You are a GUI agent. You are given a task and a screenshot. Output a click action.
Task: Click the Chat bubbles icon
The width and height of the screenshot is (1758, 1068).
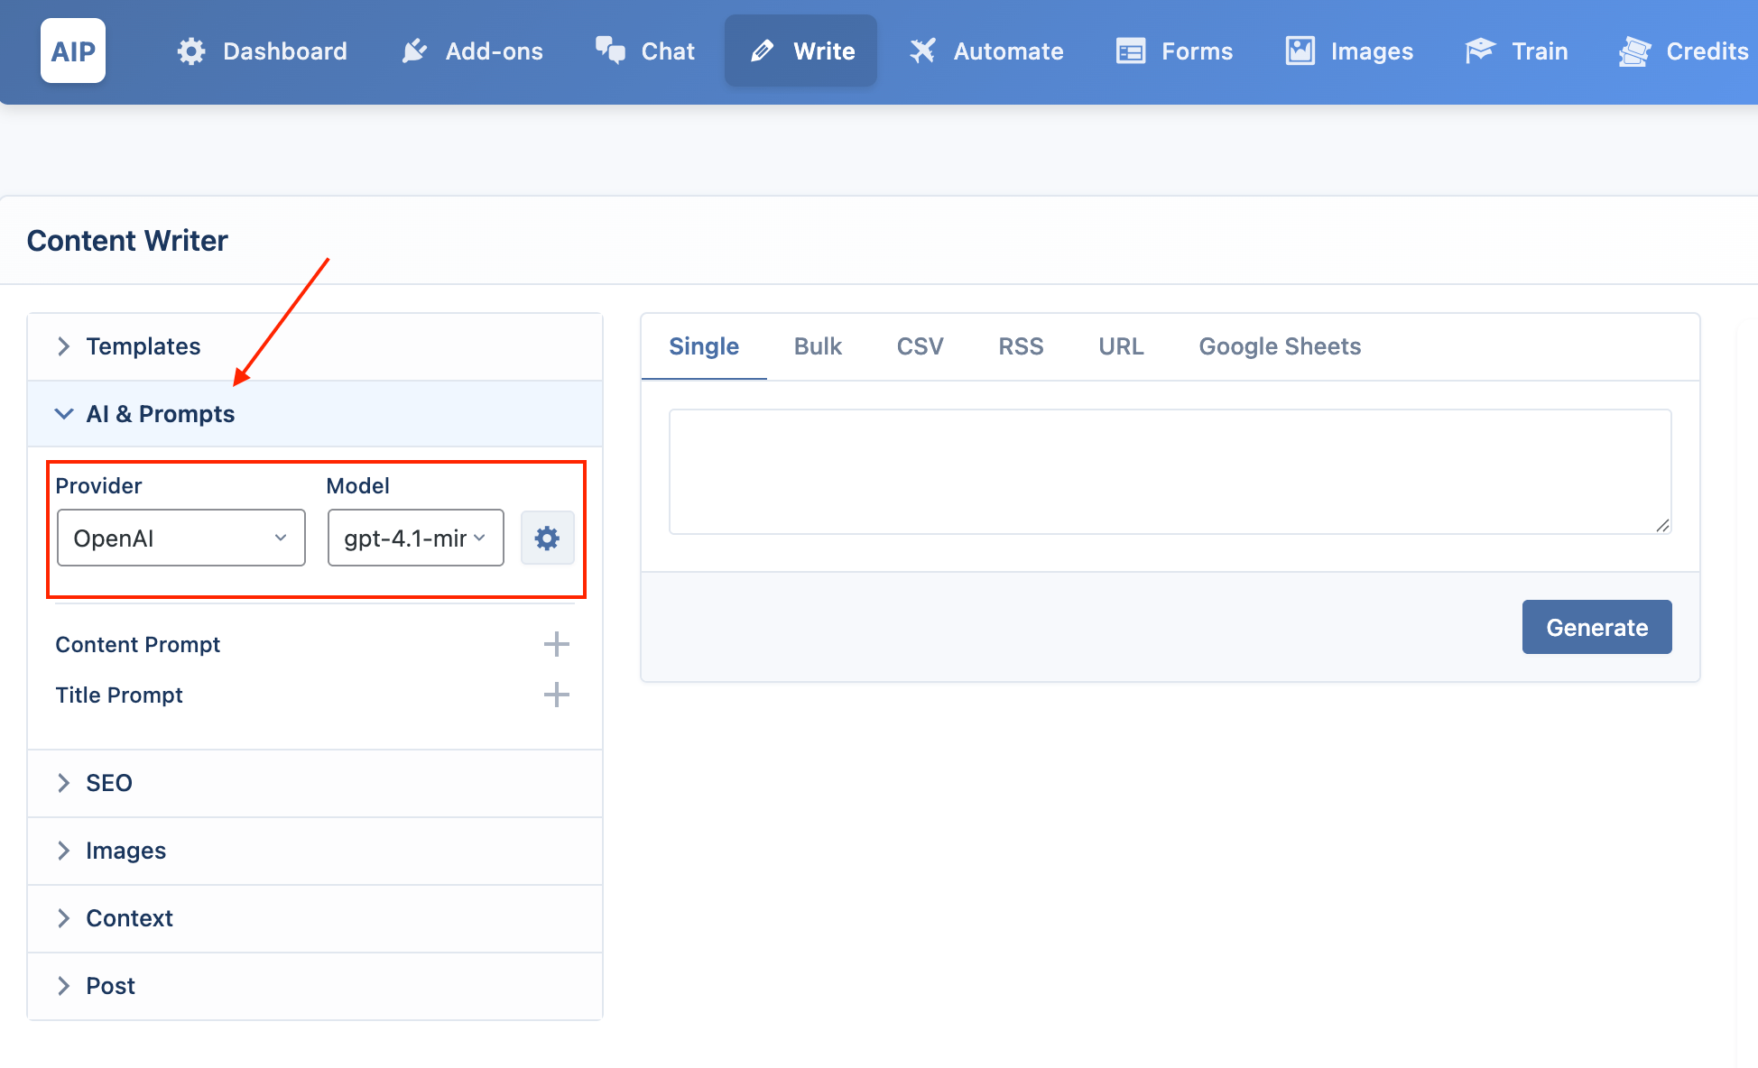(610, 51)
